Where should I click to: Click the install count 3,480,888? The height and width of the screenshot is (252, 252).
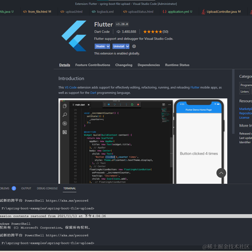coord(129,31)
